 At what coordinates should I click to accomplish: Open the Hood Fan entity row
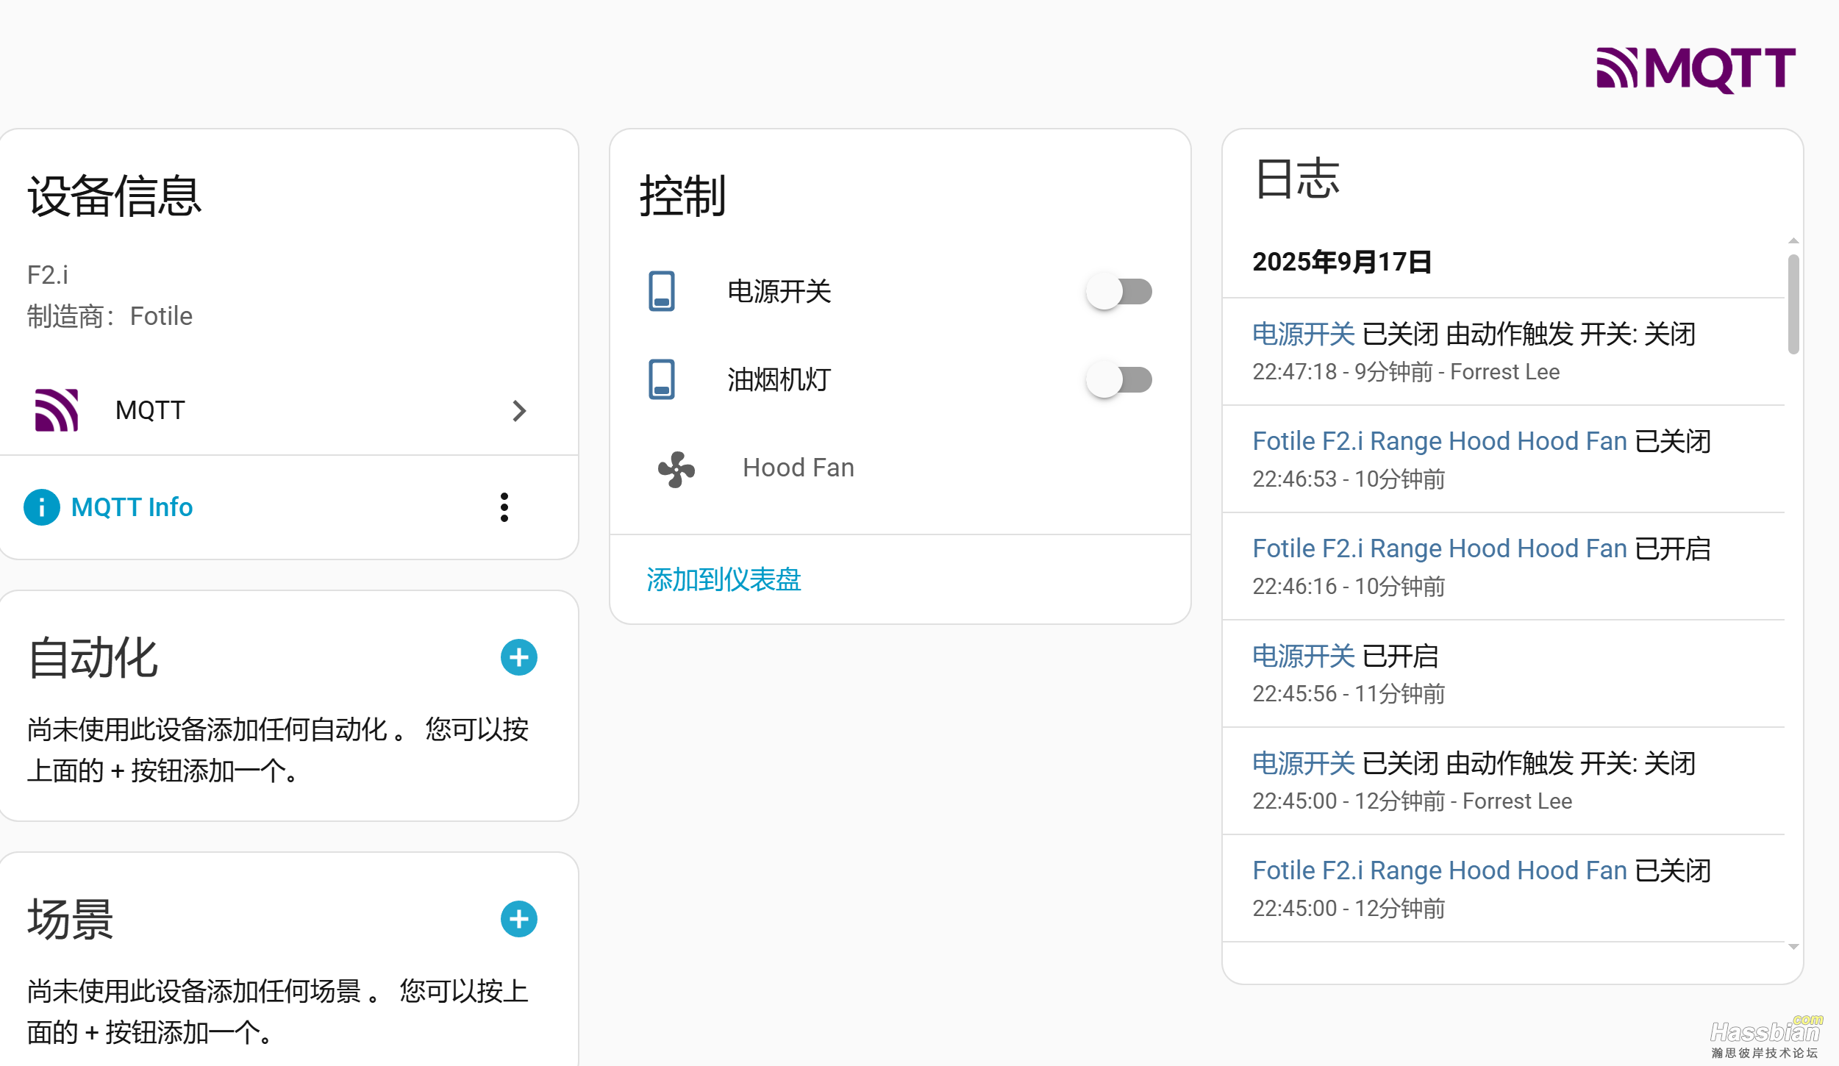(x=900, y=468)
